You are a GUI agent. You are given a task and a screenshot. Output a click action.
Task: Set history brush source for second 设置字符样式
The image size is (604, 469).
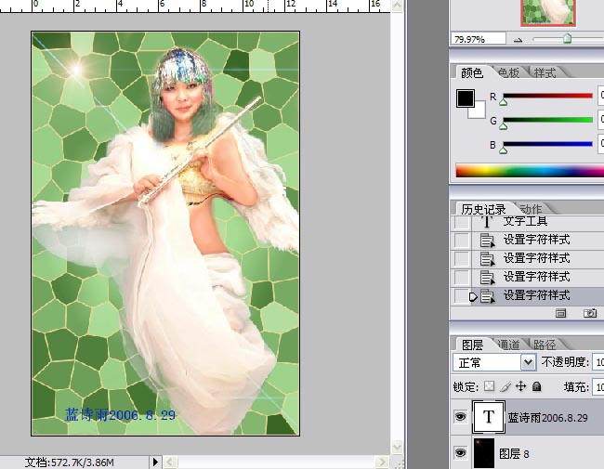point(462,259)
